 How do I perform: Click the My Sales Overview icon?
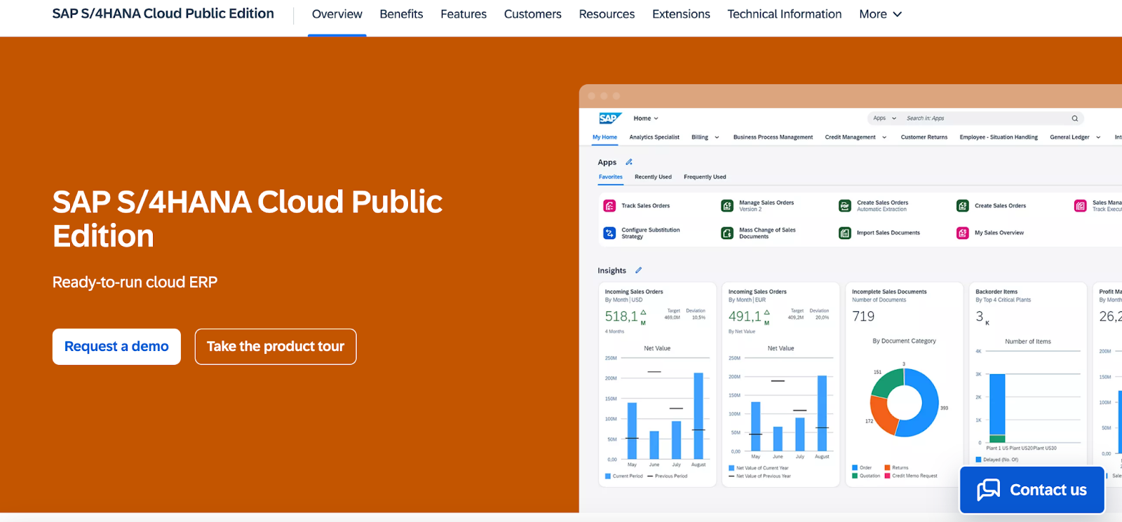point(963,233)
